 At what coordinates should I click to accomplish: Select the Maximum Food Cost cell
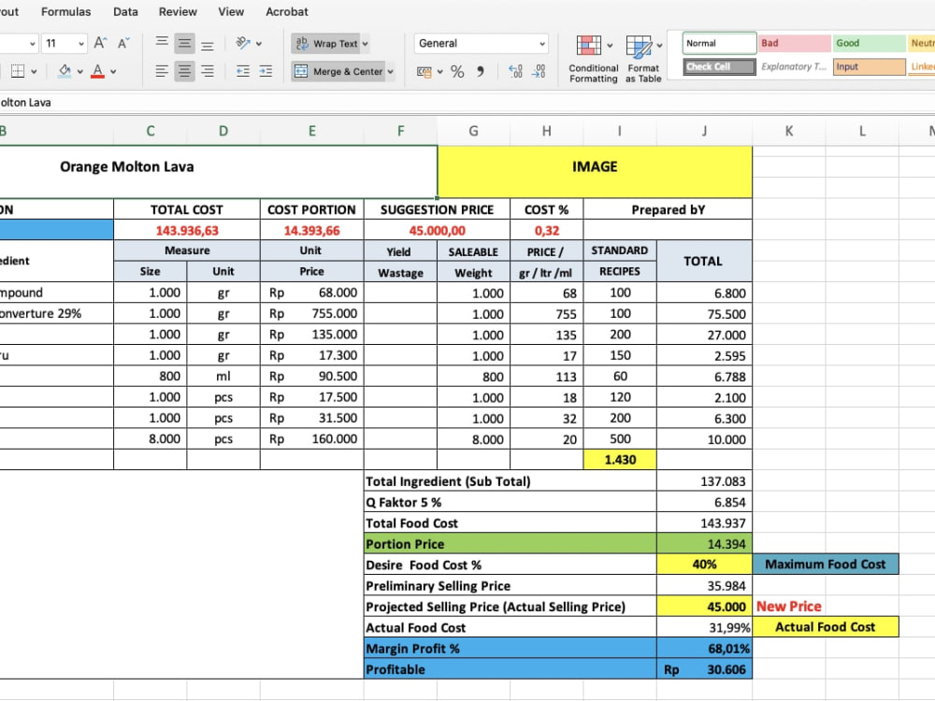point(826,565)
